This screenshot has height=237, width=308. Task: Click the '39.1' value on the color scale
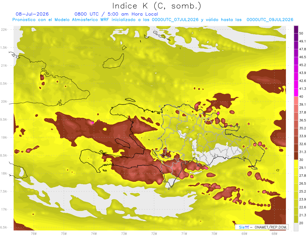303,104
